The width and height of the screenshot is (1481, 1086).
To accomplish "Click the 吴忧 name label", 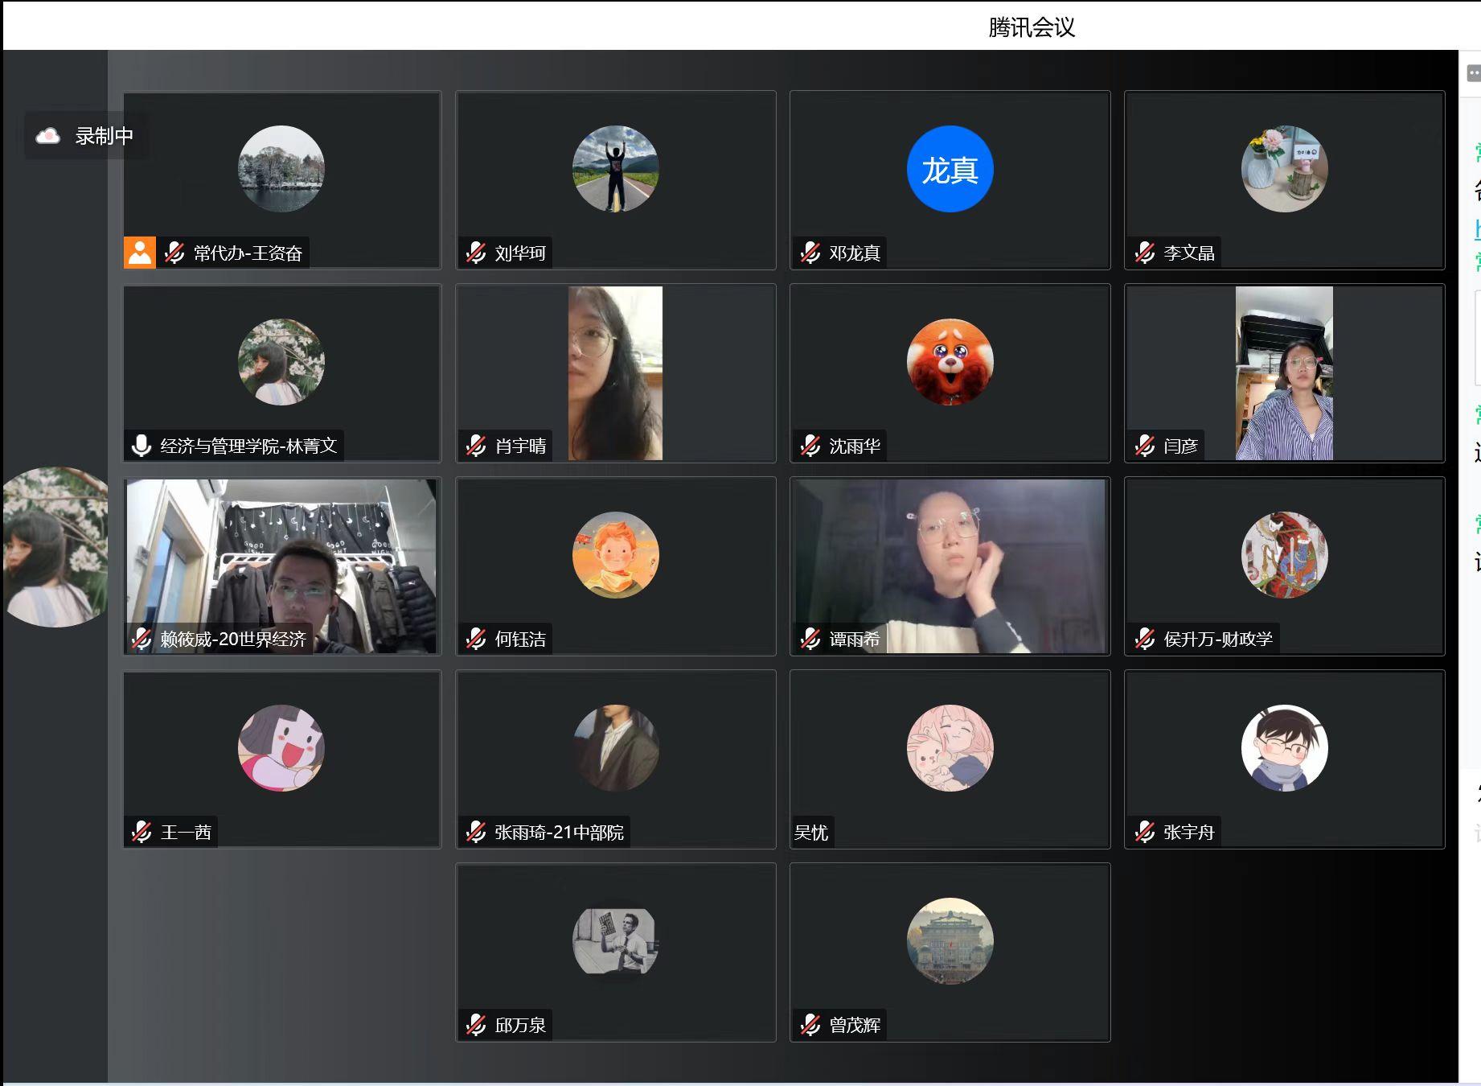I will (x=810, y=832).
